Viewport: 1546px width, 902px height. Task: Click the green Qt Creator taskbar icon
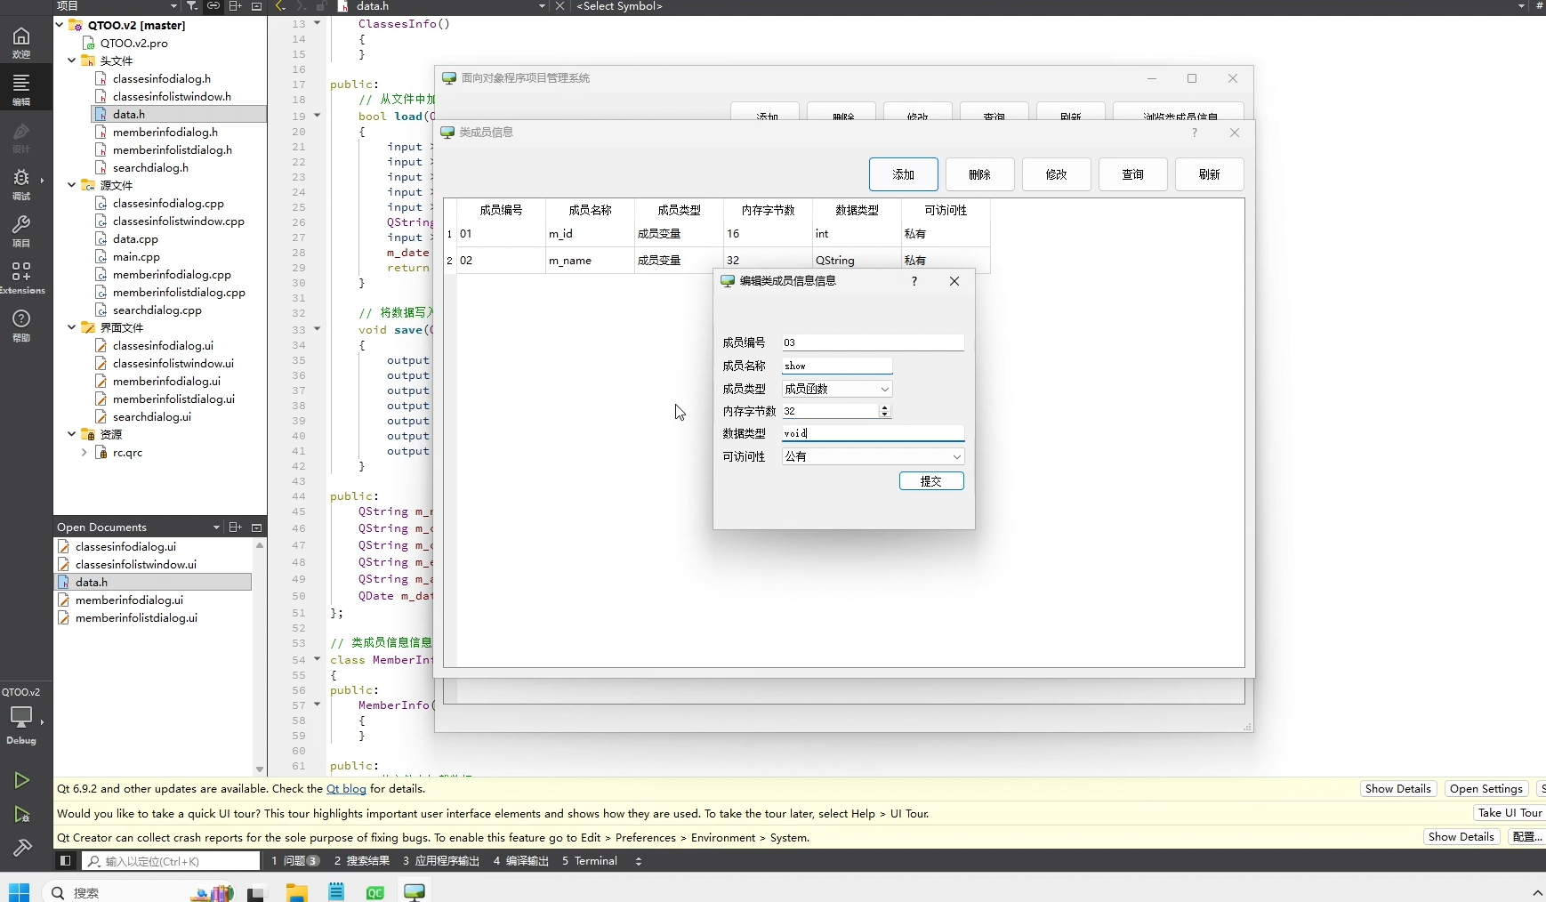click(375, 892)
